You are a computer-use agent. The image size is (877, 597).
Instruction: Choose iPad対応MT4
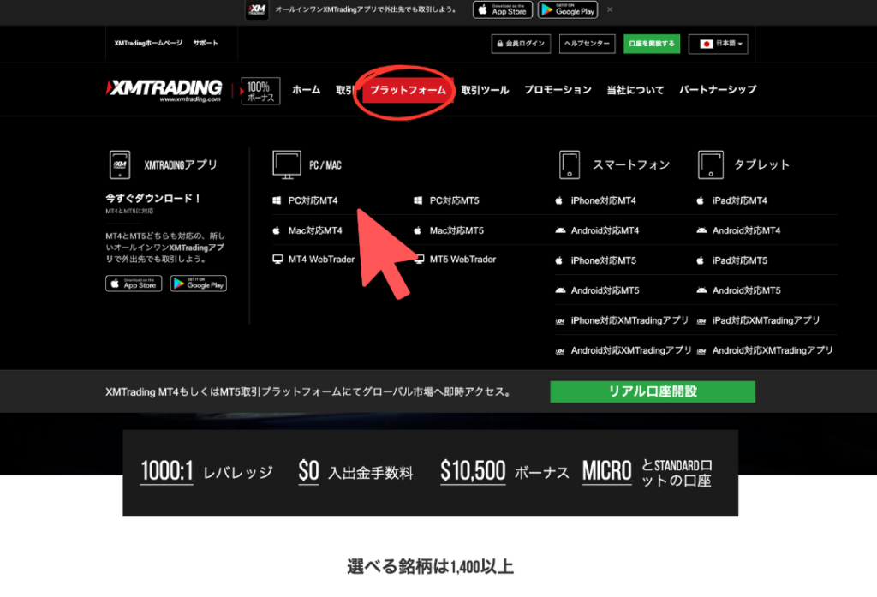pyautogui.click(x=739, y=200)
